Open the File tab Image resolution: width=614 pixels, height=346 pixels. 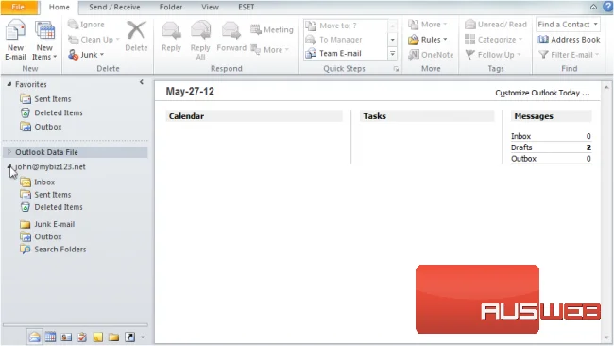[x=18, y=7]
